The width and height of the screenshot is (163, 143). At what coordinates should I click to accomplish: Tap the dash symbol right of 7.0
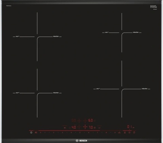(x=99, y=128)
